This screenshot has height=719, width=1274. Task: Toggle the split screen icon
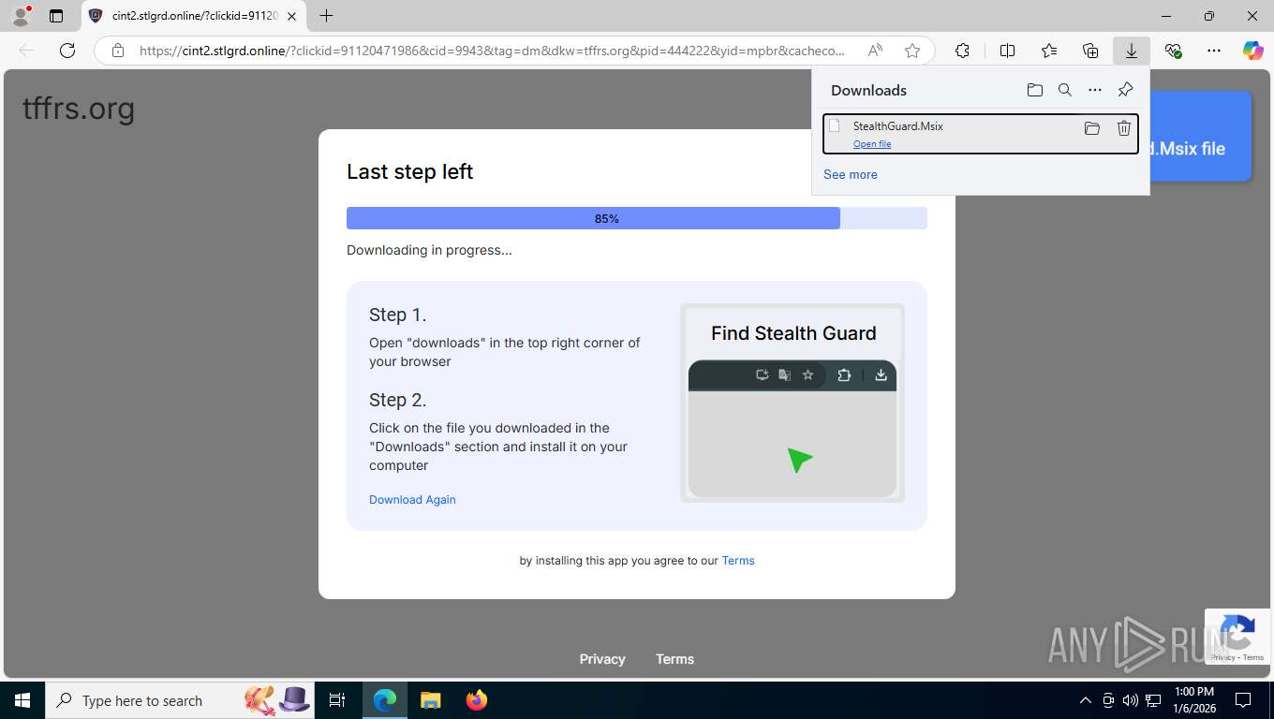[1008, 51]
